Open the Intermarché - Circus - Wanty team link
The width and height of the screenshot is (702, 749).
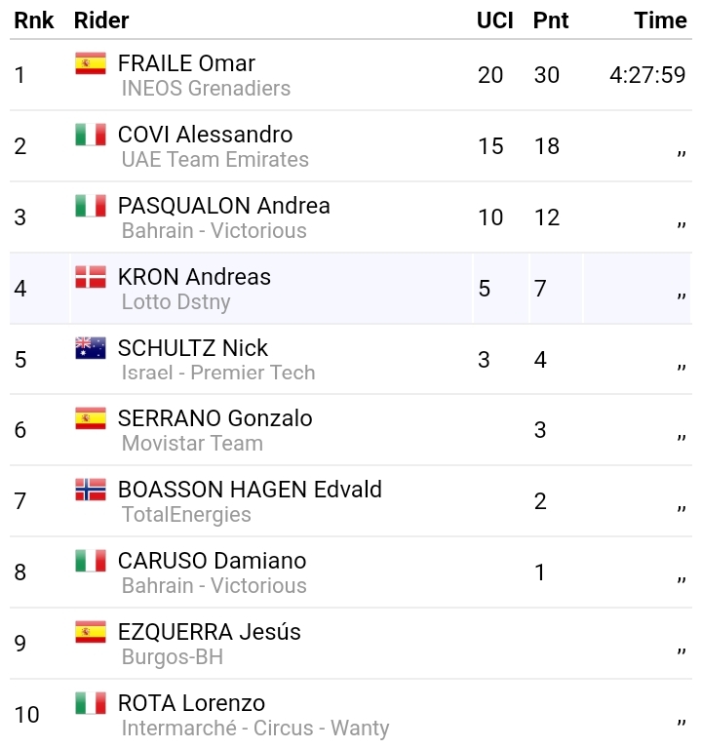coord(254,729)
